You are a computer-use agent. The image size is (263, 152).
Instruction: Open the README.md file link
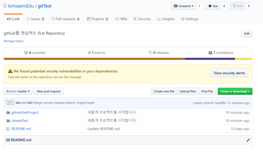pos(21,129)
